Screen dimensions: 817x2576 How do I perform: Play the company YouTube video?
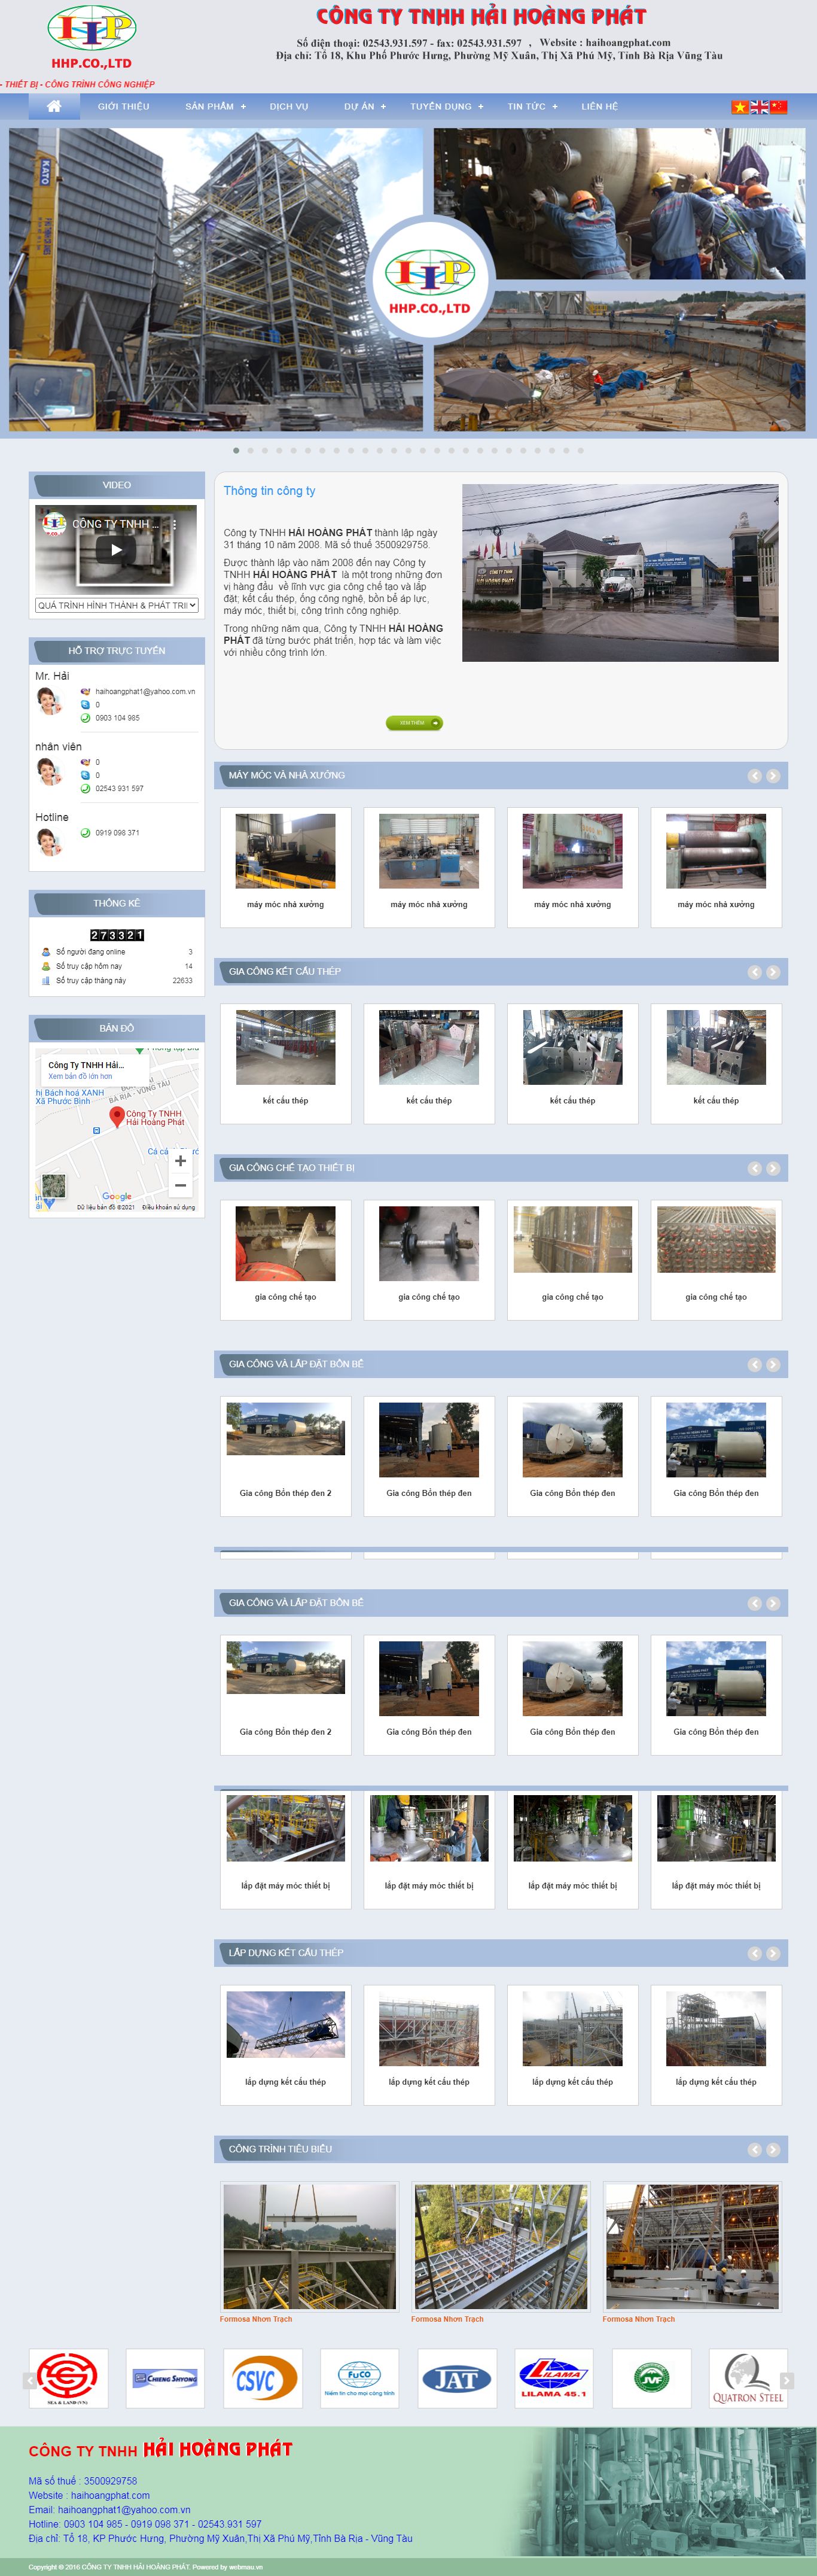pyautogui.click(x=116, y=549)
